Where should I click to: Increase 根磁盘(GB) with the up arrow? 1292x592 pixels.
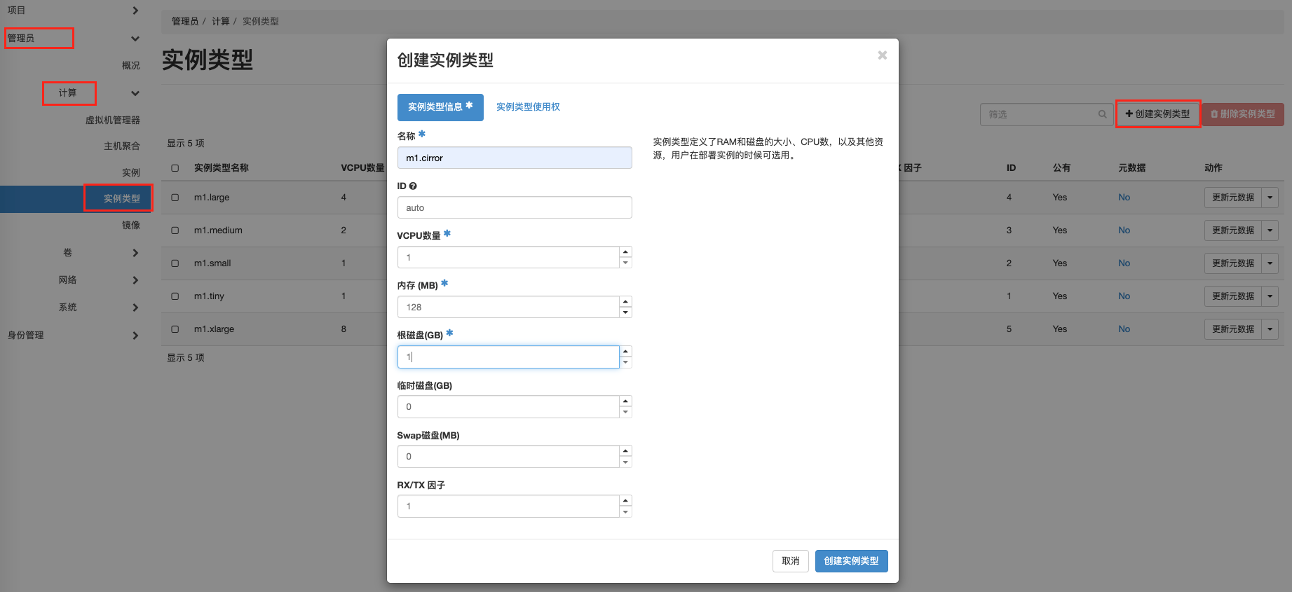pyautogui.click(x=625, y=352)
